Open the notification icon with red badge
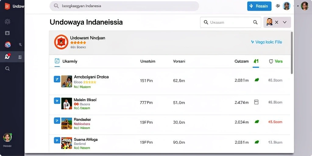 pos(8,56)
